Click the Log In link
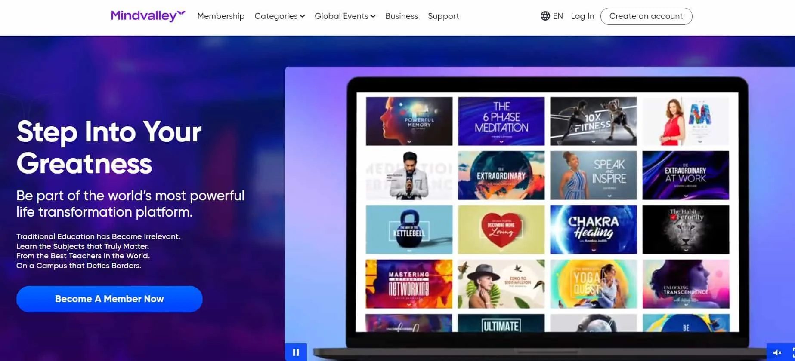The height and width of the screenshot is (361, 795). pos(582,16)
